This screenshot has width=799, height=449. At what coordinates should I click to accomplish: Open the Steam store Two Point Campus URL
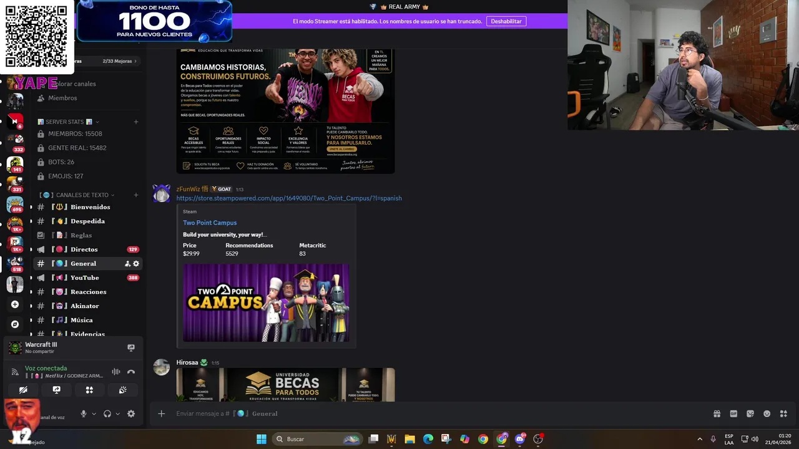pos(289,198)
